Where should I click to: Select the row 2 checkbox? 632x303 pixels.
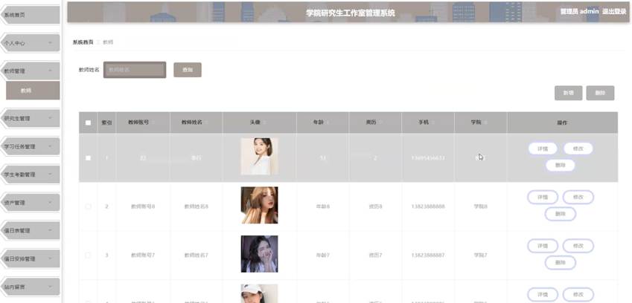click(89, 206)
